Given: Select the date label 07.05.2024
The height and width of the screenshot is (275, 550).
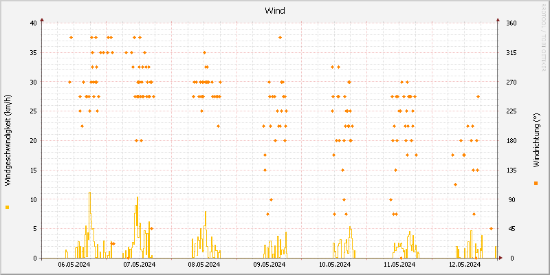Looking at the screenshot, I should [x=140, y=265].
